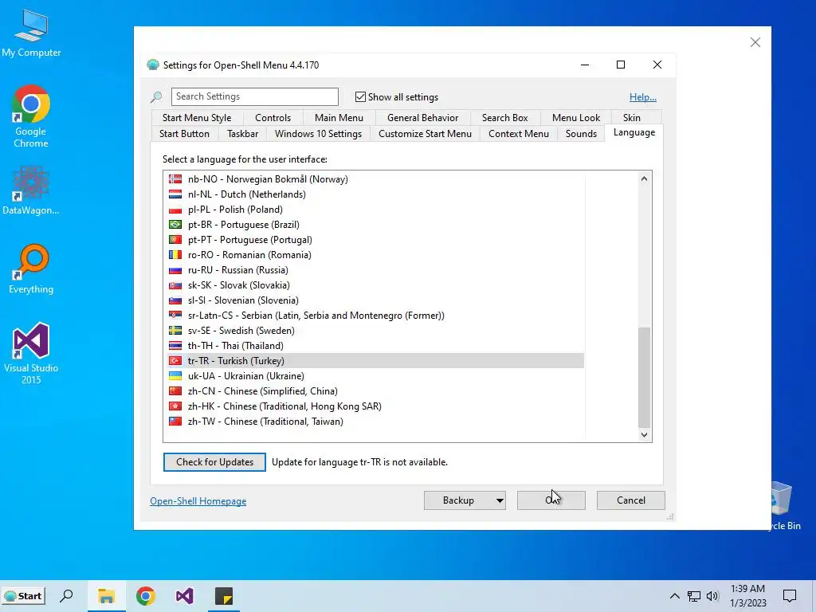Click the search magnifier icon beside Search Settings
The image size is (816, 612).
pyautogui.click(x=156, y=96)
